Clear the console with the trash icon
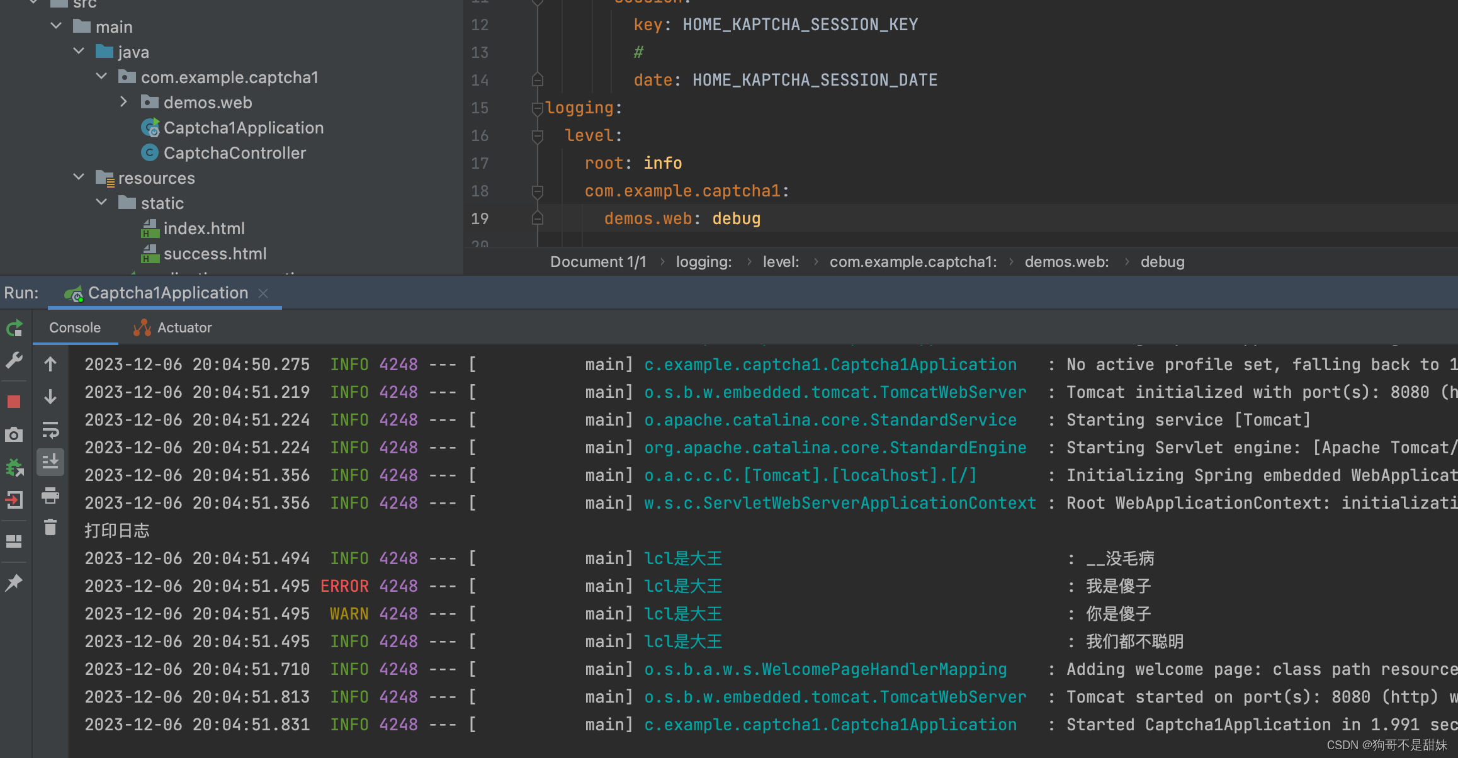1458x758 pixels. coord(50,528)
